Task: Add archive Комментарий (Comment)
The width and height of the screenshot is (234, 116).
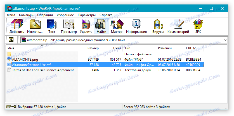Action: pos(178,26)
